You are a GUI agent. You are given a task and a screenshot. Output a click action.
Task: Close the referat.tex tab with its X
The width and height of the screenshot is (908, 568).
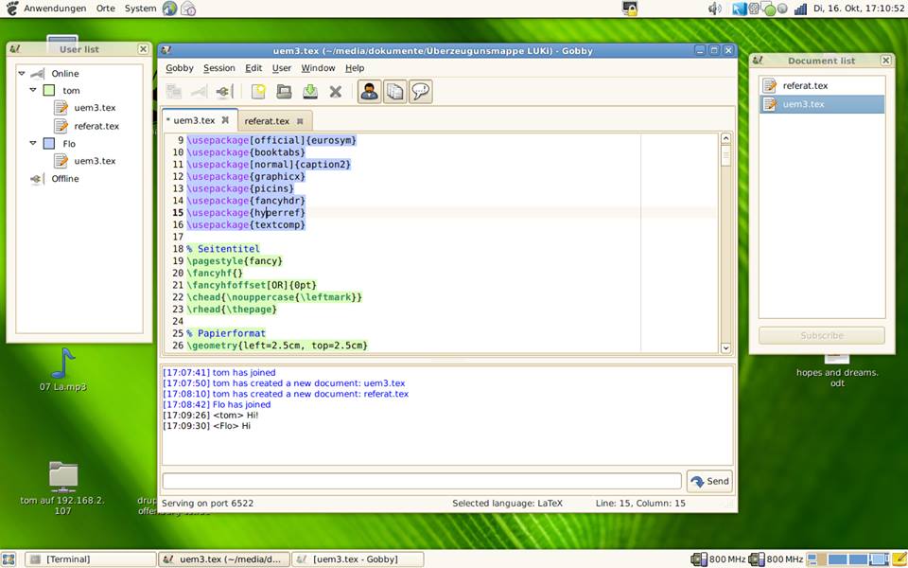coord(300,121)
